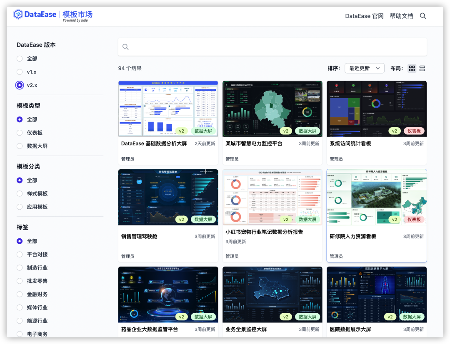Select the v1.x version radio

(20, 72)
